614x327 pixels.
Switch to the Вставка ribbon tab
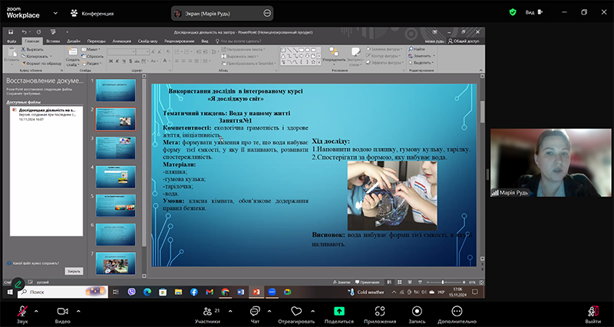coord(53,41)
